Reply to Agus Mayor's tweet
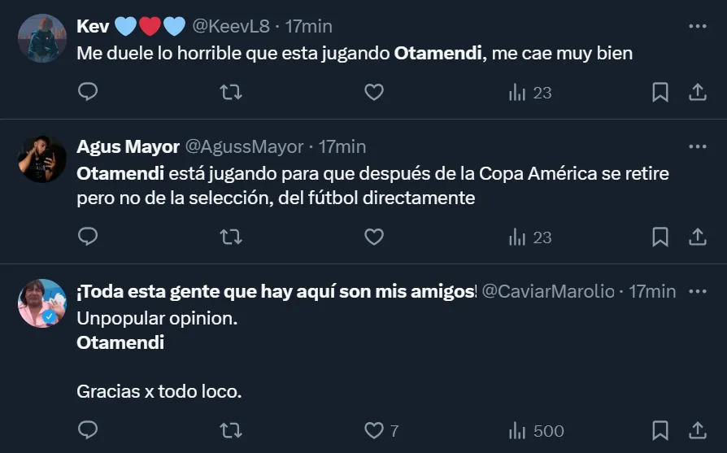727x453 pixels. 88,237
